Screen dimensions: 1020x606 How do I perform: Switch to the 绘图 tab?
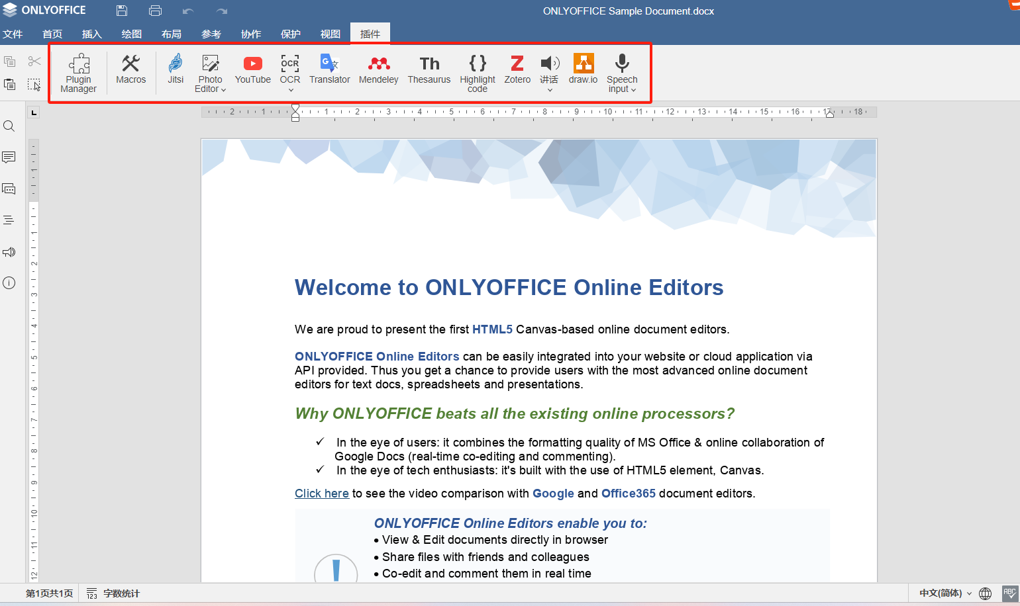[x=132, y=34]
